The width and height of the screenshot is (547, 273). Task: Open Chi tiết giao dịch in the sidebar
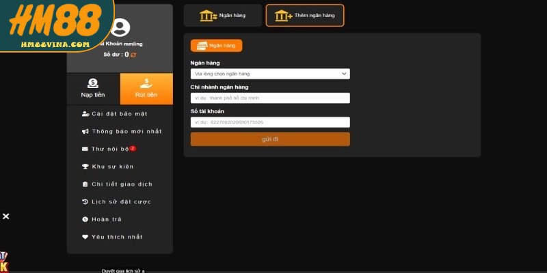(122, 184)
